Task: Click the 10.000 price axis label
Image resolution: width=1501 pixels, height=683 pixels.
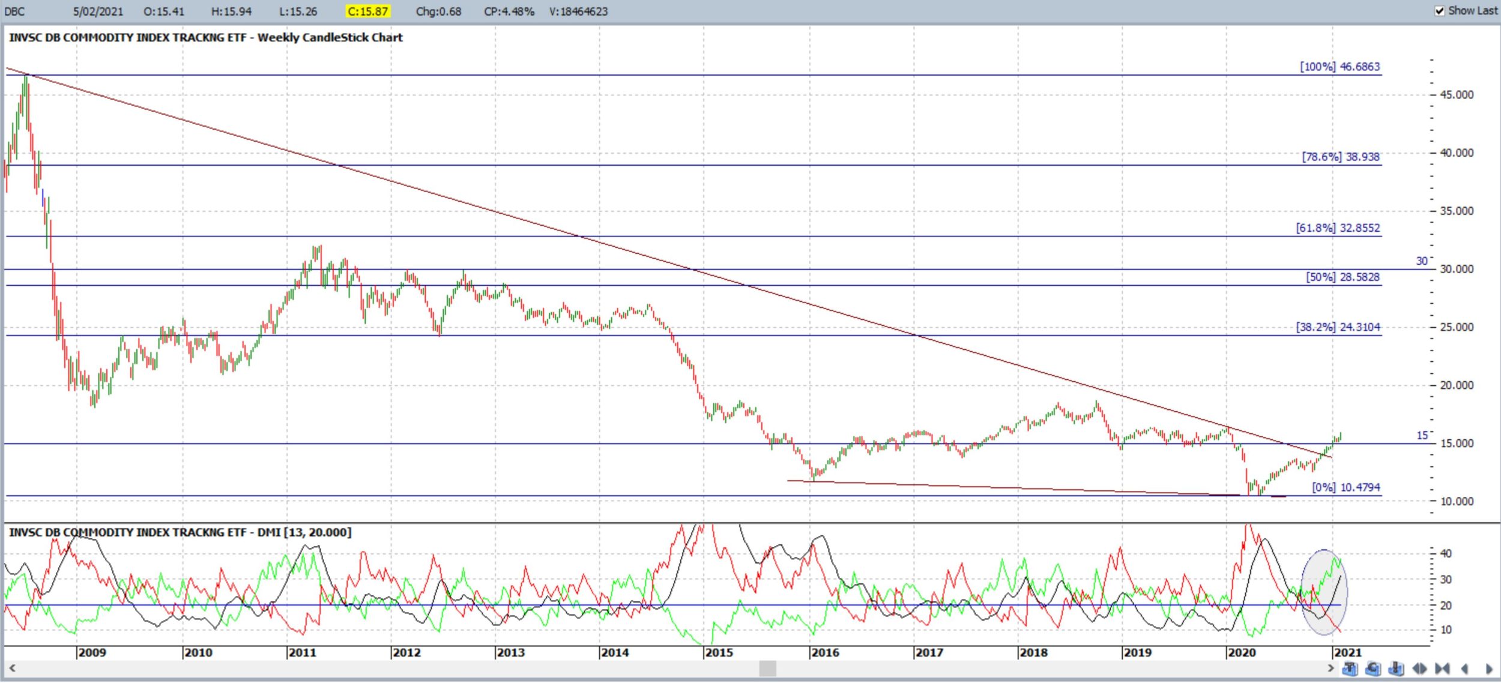Action: [x=1457, y=502]
